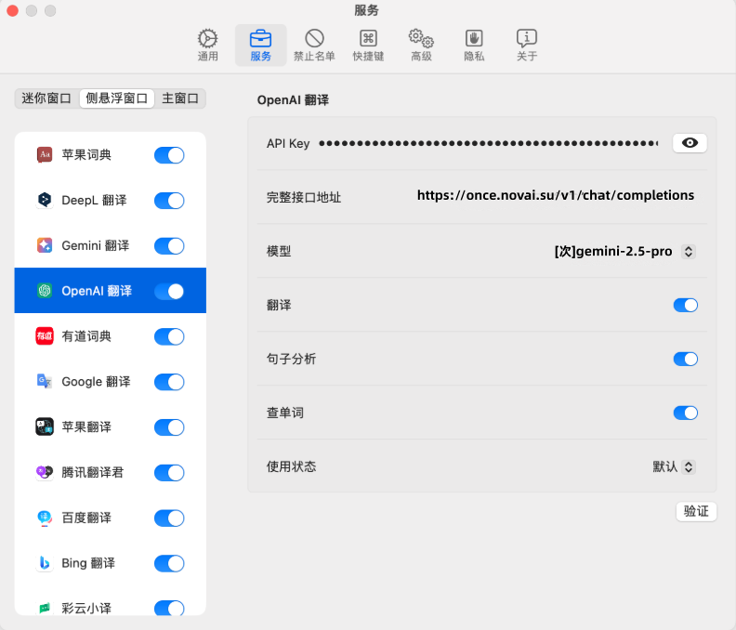Screen dimensions: 736x630
Task: Select the Gemini 翻译 service icon
Action: (45, 245)
